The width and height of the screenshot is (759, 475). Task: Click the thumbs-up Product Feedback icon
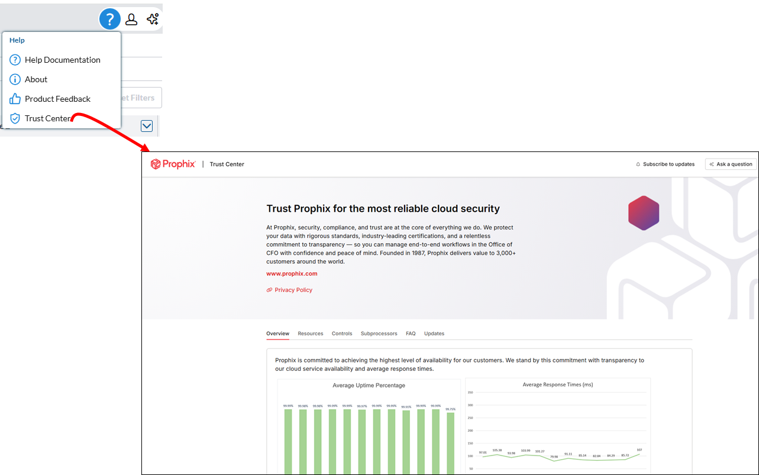[15, 99]
